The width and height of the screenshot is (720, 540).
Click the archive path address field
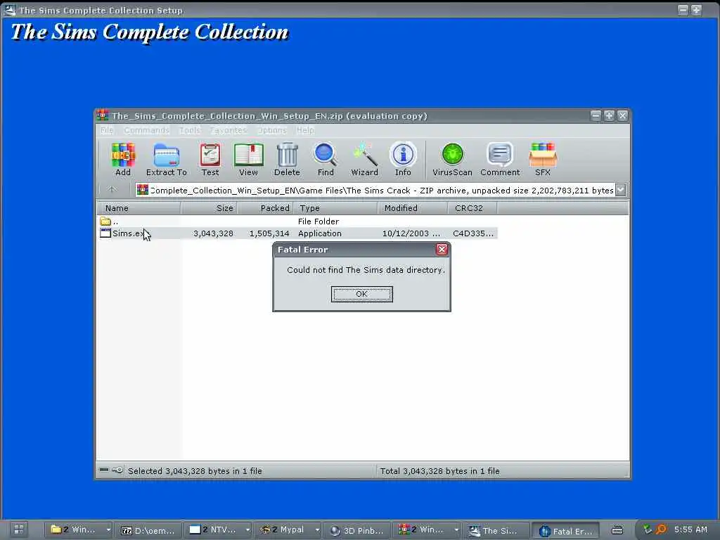coord(381,190)
